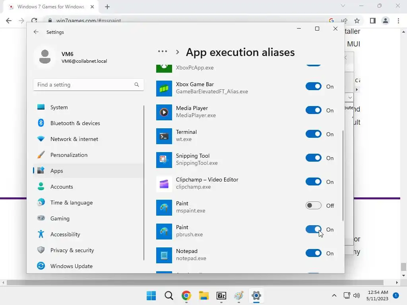Click the Notepad app icon
Viewport: 407px width, 305px height.
point(164,255)
